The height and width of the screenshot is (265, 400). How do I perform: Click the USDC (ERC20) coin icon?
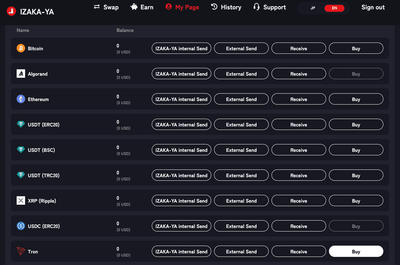click(x=21, y=226)
